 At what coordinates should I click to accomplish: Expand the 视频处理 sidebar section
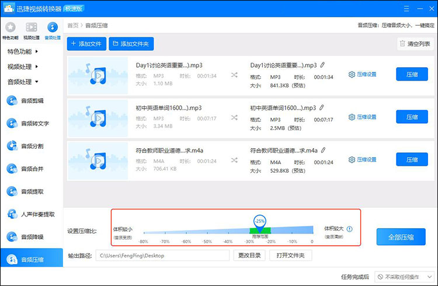pos(23,67)
